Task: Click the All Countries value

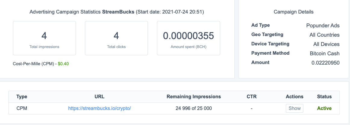Action: tap(324, 35)
